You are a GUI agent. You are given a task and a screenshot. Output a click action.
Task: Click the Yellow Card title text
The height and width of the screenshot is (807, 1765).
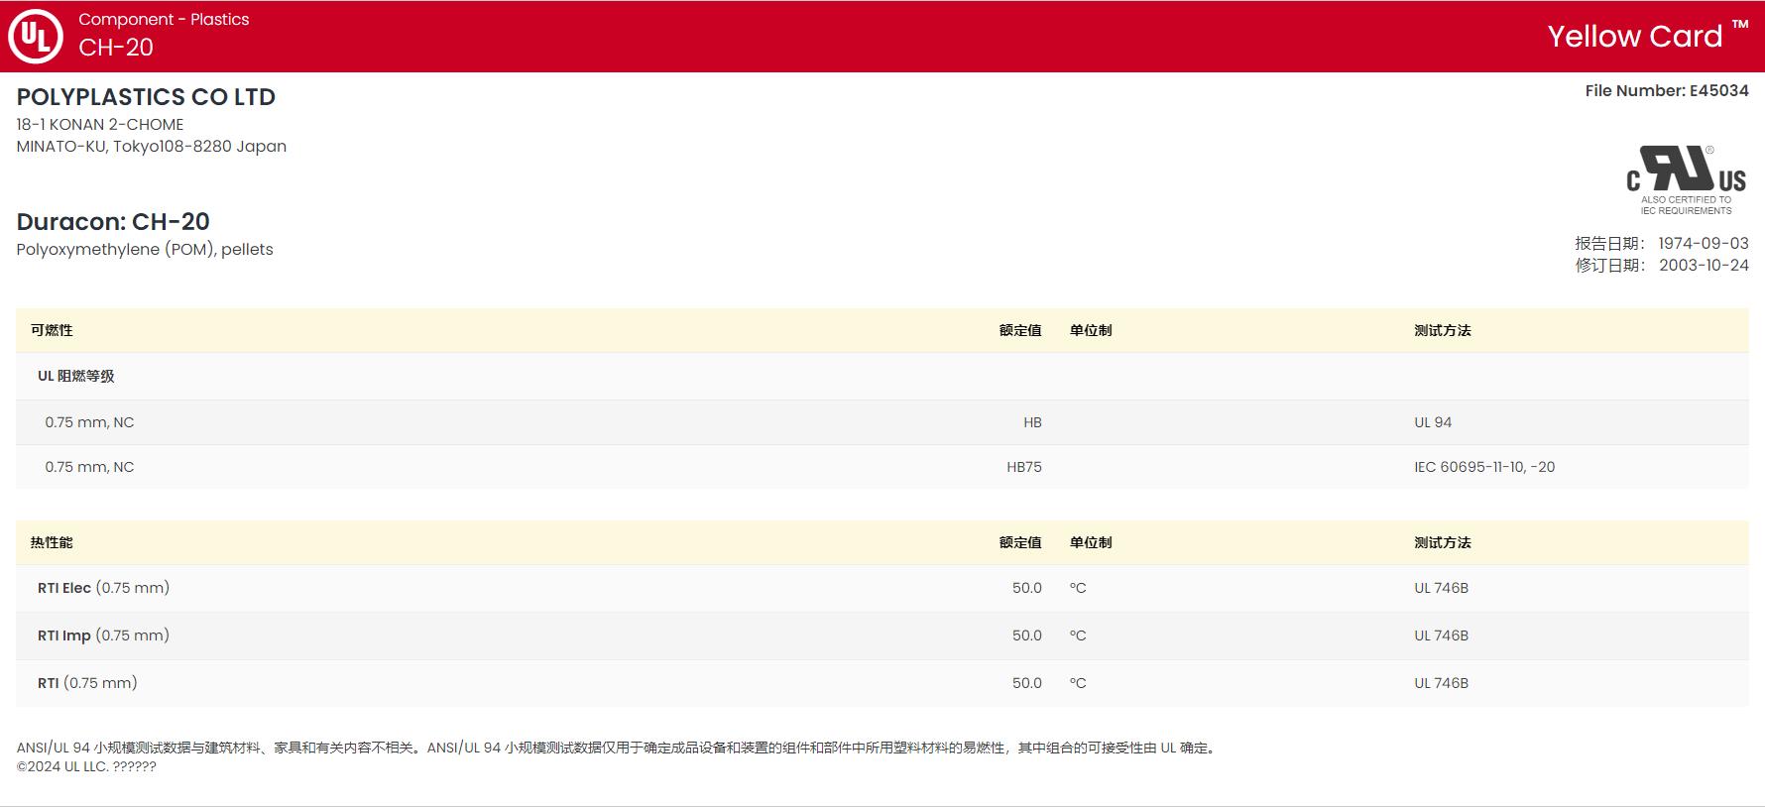click(x=1634, y=37)
